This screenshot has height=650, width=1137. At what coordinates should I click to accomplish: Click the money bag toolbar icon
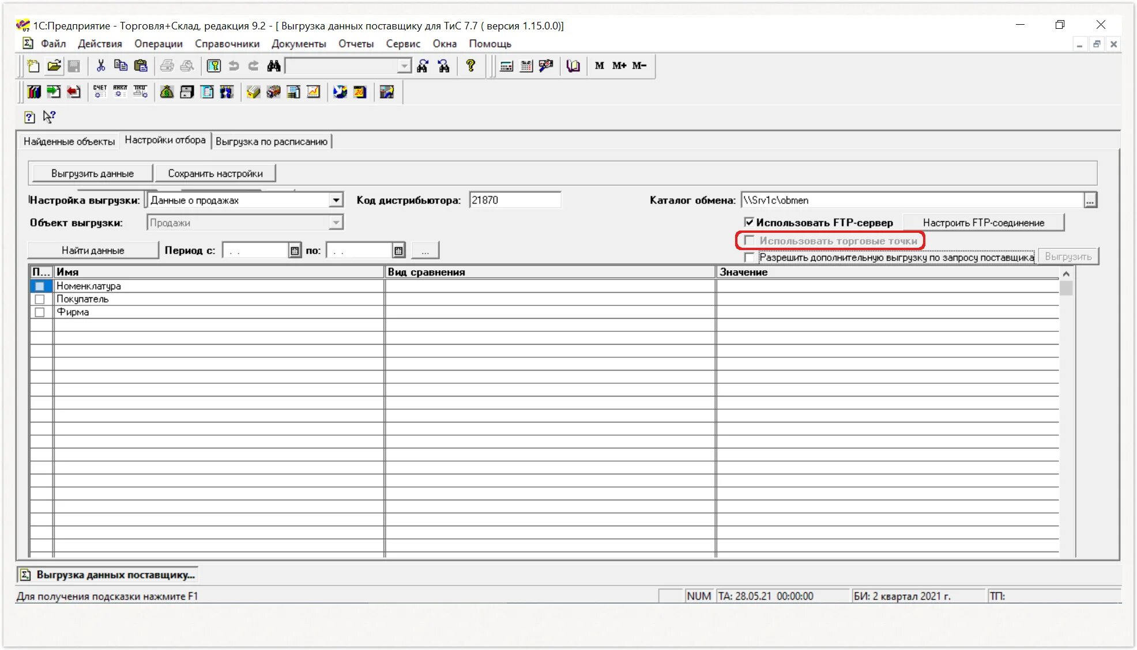coord(167,92)
